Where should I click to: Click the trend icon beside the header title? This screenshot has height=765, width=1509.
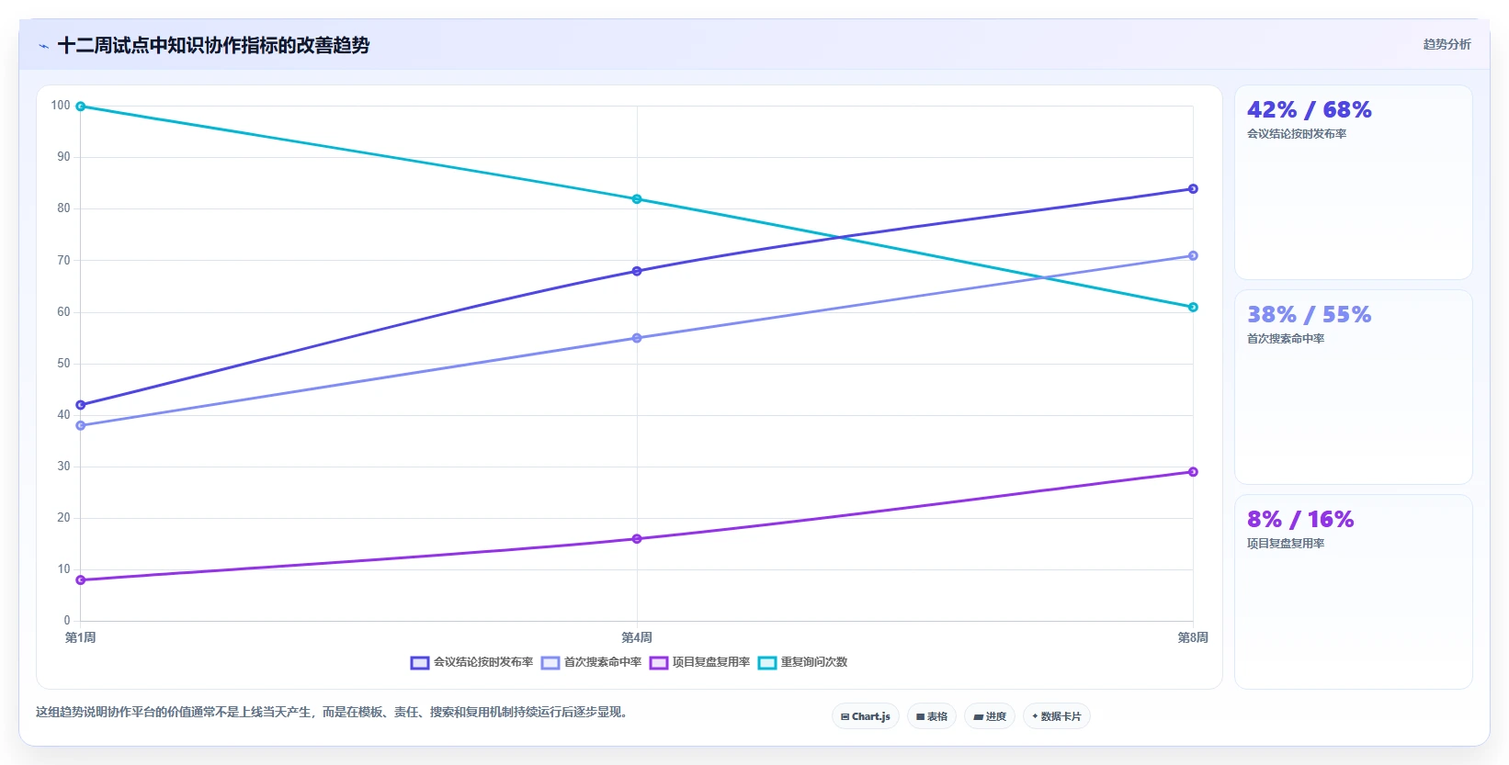(43, 46)
